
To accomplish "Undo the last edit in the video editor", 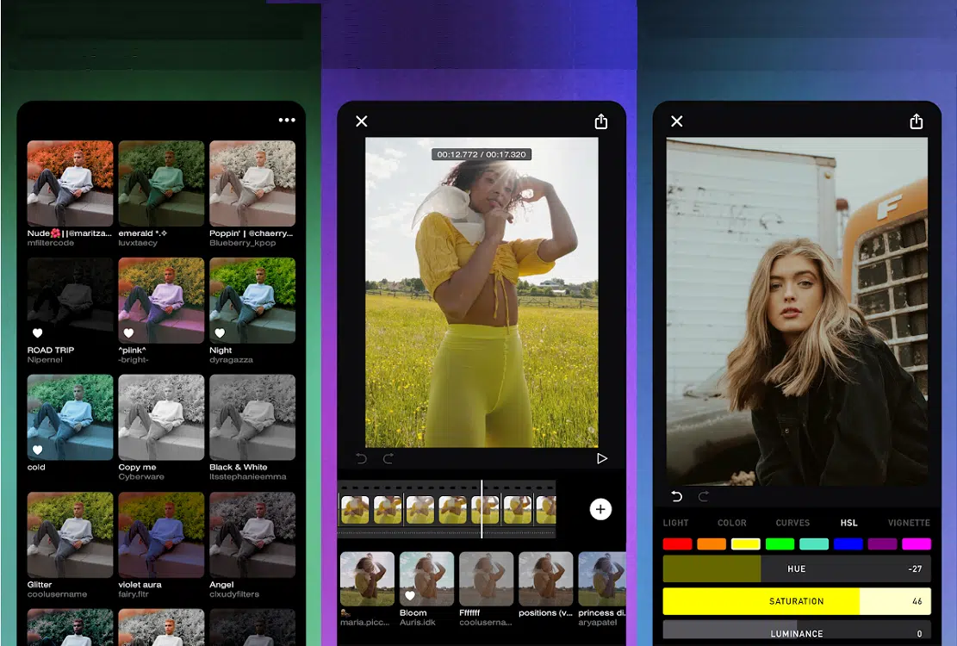I will click(x=361, y=458).
